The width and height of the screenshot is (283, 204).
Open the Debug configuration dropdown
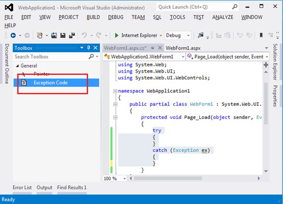click(188, 35)
